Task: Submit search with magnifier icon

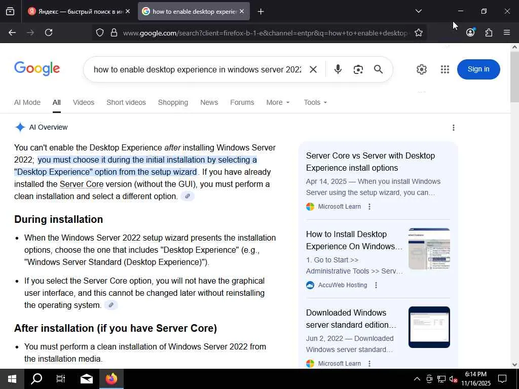Action: (378, 69)
